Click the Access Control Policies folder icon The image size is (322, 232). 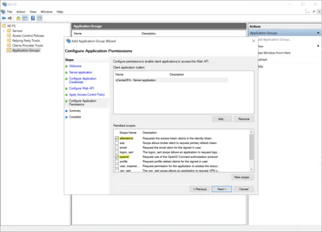9,35
